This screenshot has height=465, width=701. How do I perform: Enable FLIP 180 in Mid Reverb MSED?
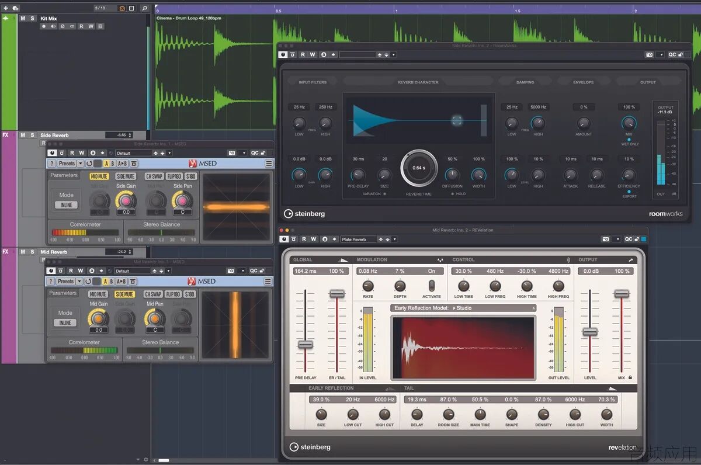173,294
